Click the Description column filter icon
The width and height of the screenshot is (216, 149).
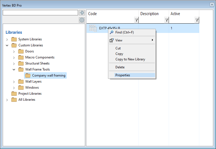[167, 20]
